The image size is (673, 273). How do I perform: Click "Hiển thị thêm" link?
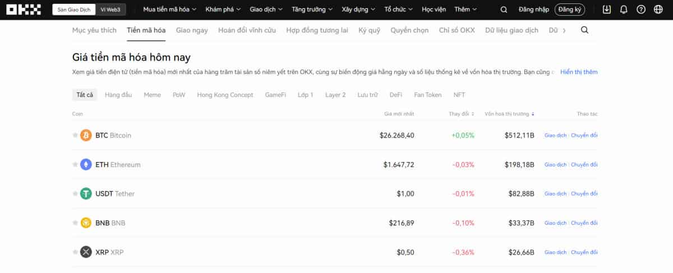[x=579, y=72]
